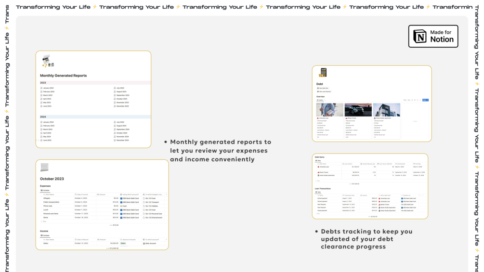Click the Movie expense row name
484x272 pixels.
[x=46, y=218]
